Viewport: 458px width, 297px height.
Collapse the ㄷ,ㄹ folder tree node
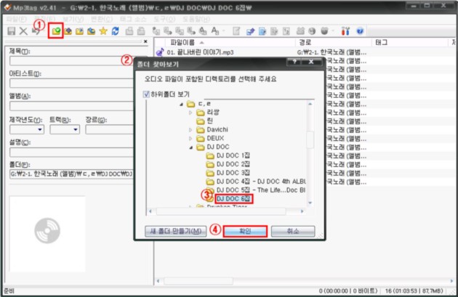182,104
